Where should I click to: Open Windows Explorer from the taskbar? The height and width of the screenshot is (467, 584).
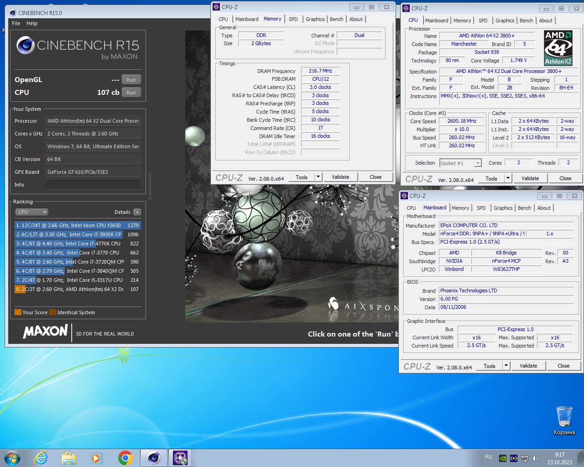coord(69,458)
